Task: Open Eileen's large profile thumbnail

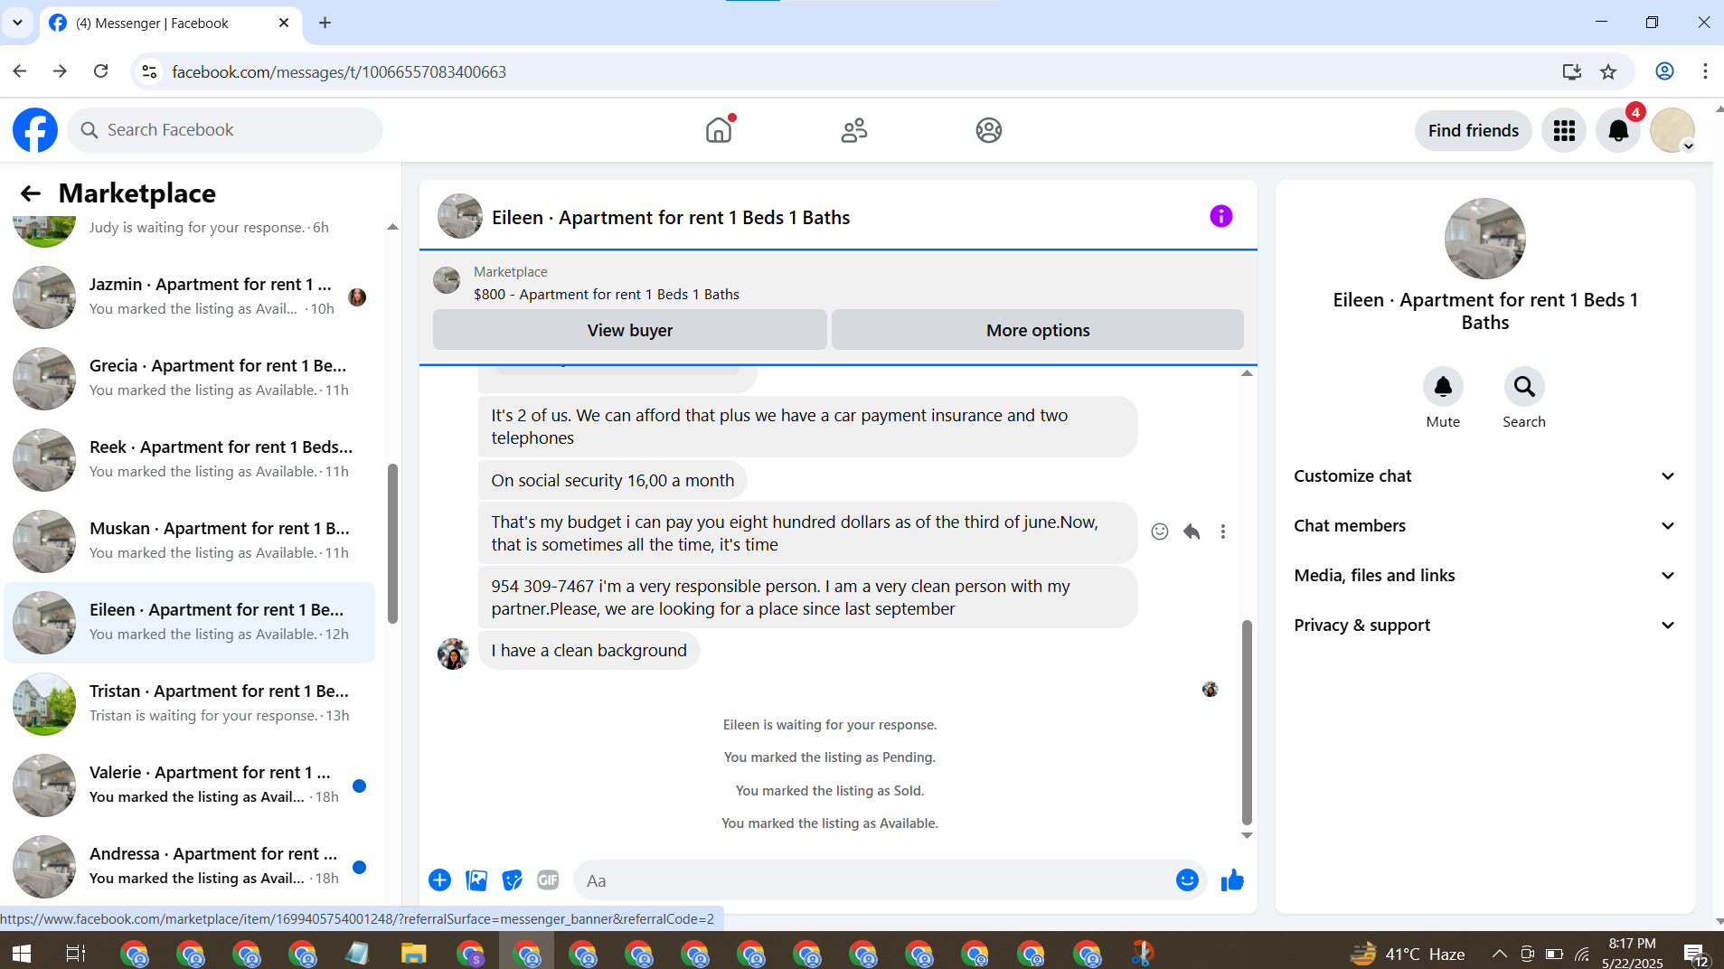Action: click(x=1485, y=239)
